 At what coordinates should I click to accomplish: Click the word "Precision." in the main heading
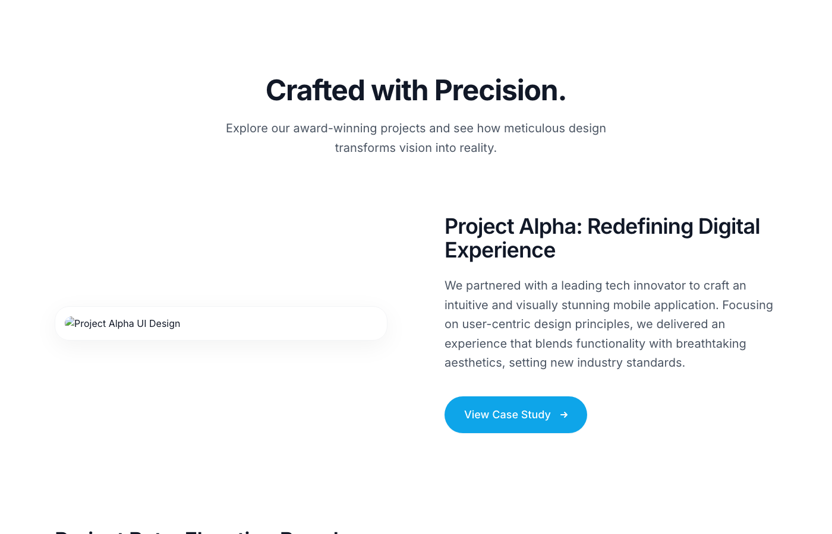pos(500,91)
